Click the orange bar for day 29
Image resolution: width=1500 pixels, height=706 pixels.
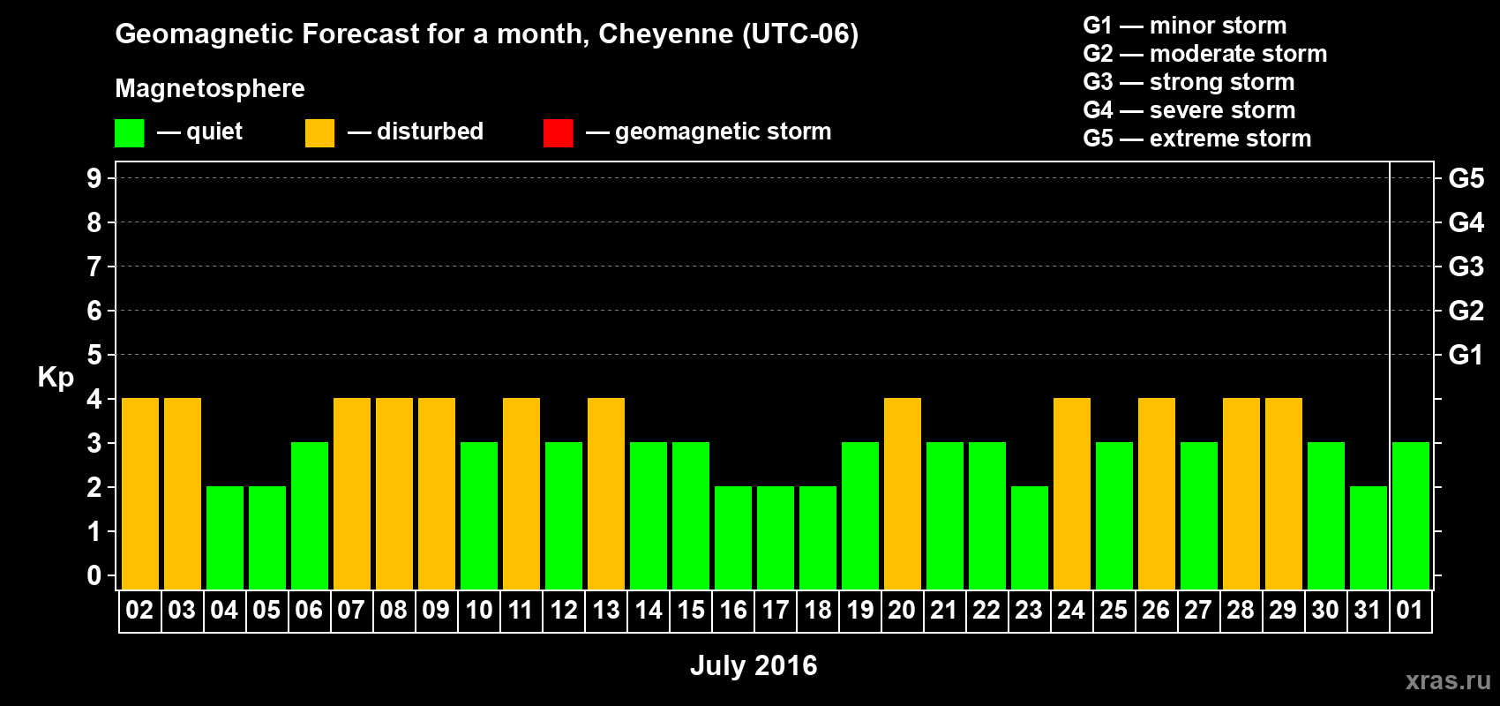click(x=1284, y=493)
